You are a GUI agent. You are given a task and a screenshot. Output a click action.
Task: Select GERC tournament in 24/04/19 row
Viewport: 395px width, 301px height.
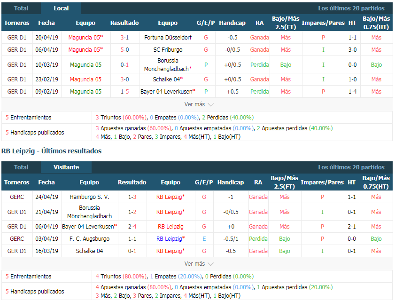17,197
